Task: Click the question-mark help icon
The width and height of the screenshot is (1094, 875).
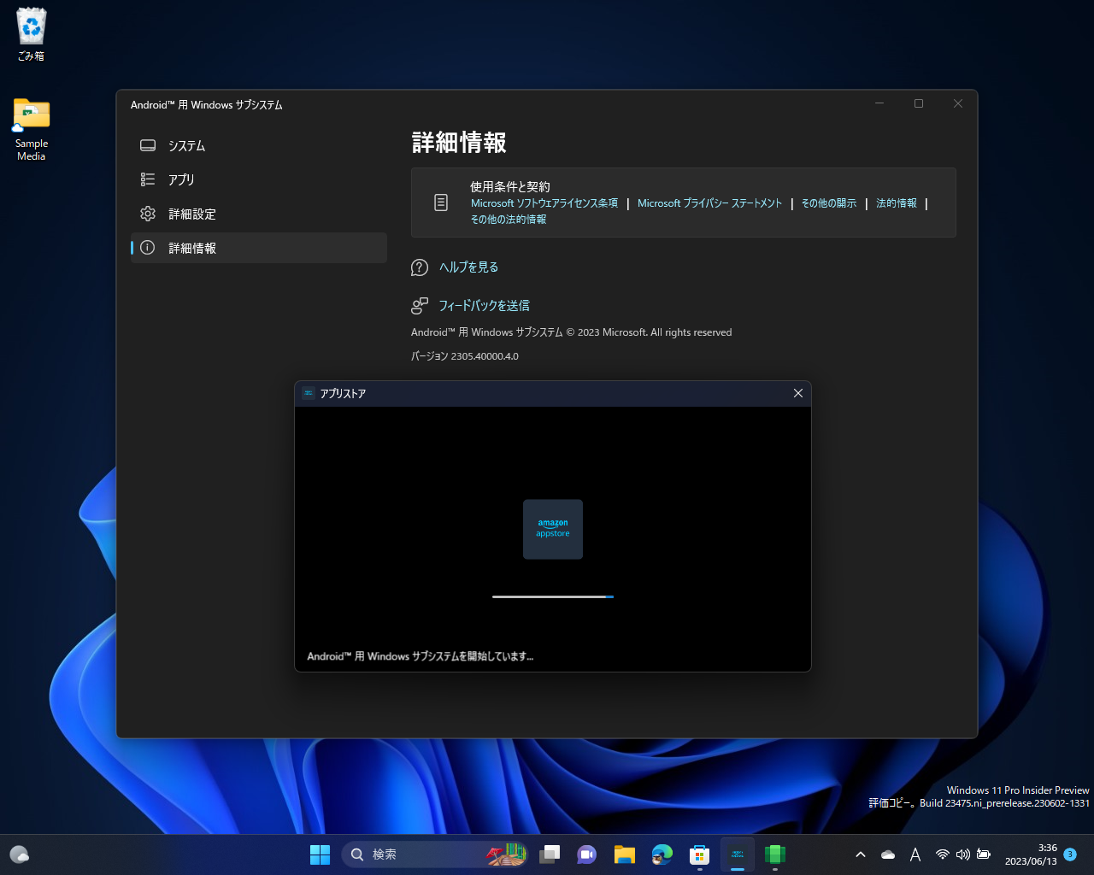Action: [x=419, y=267]
